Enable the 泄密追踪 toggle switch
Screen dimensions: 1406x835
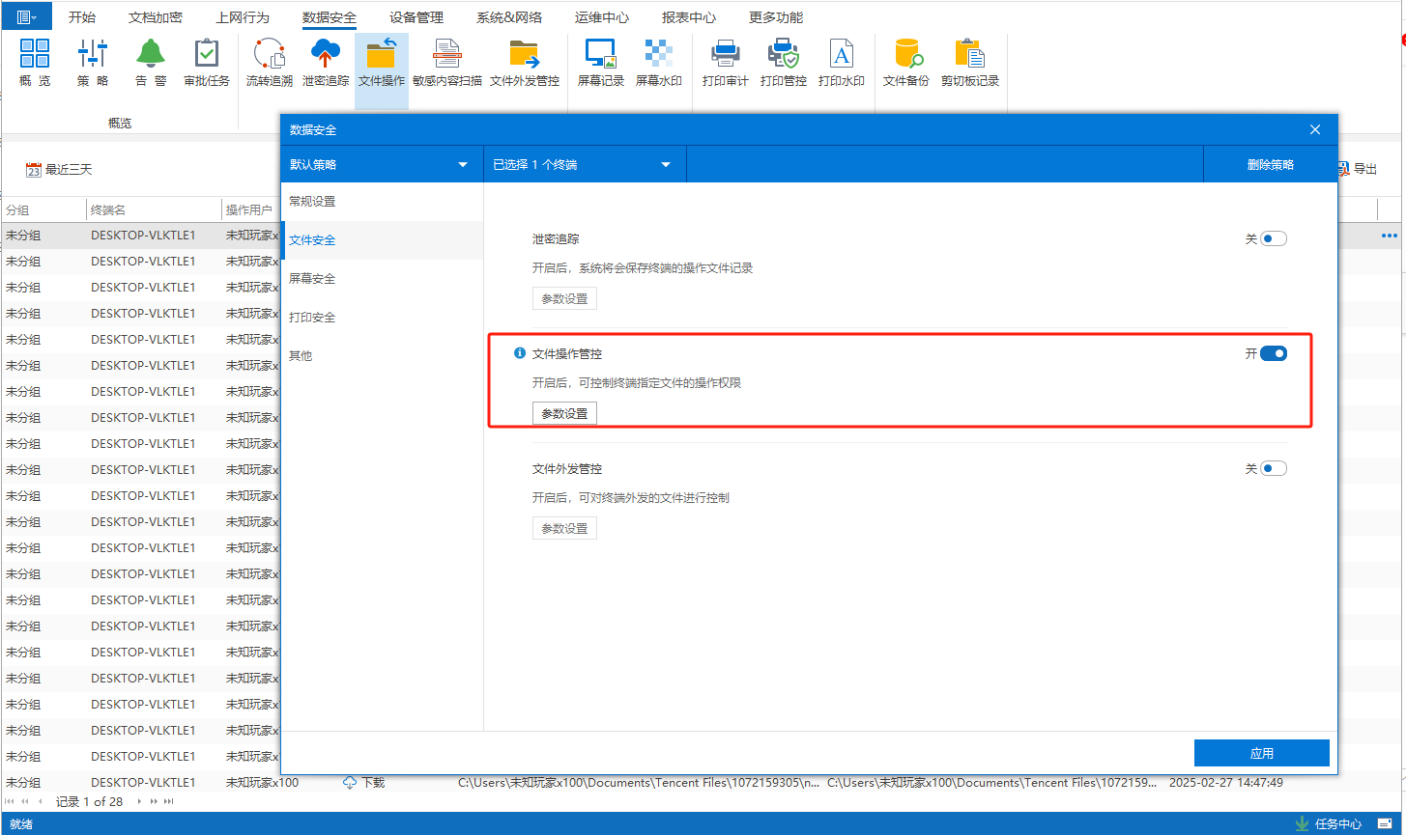click(1274, 239)
